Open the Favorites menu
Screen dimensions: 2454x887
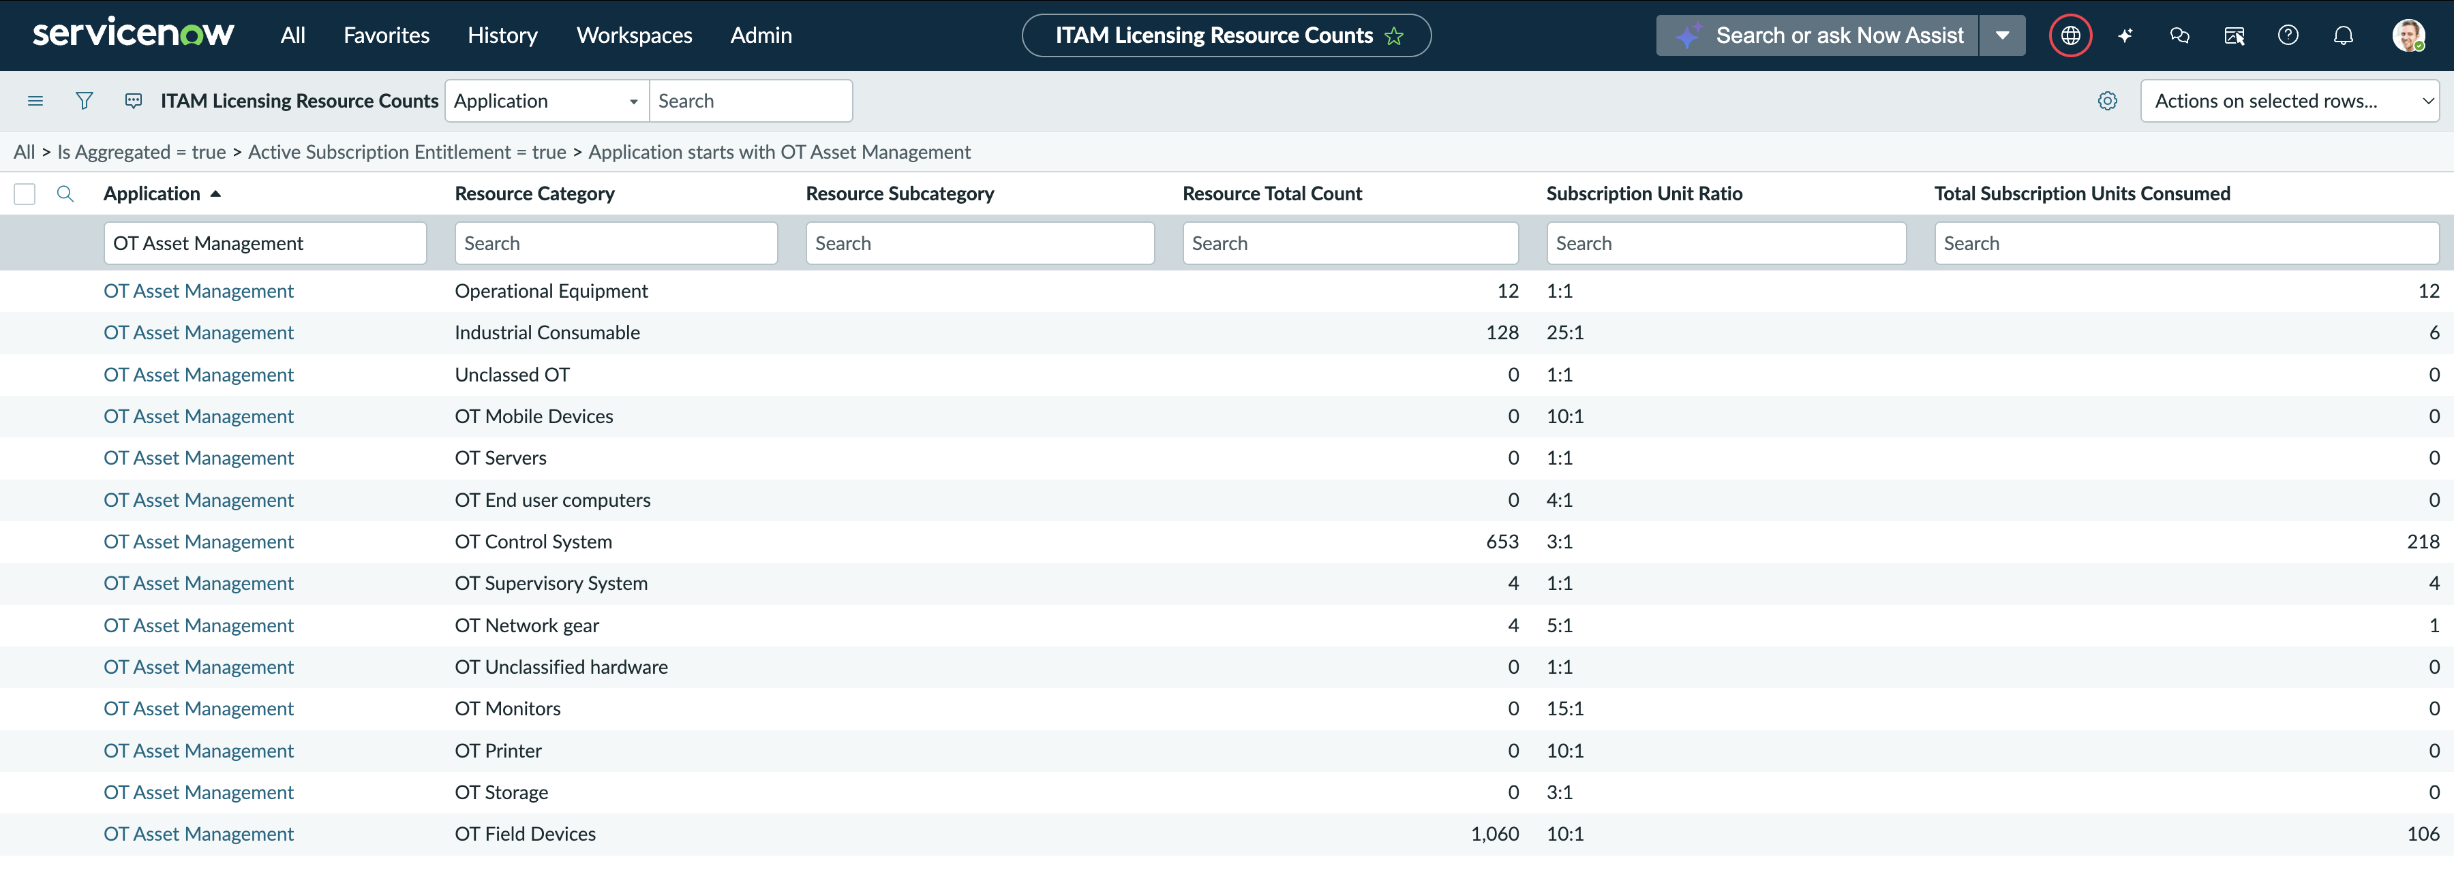[386, 35]
